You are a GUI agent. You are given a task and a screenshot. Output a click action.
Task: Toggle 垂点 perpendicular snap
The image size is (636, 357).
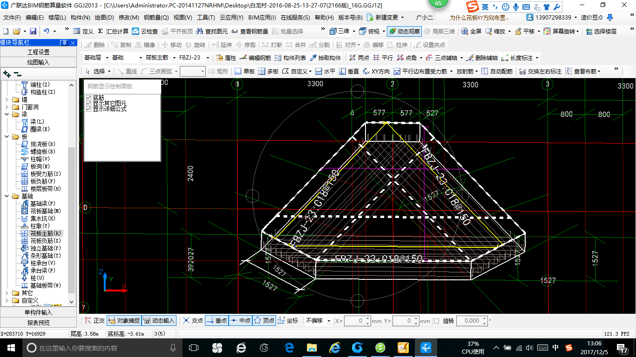pyautogui.click(x=217, y=321)
